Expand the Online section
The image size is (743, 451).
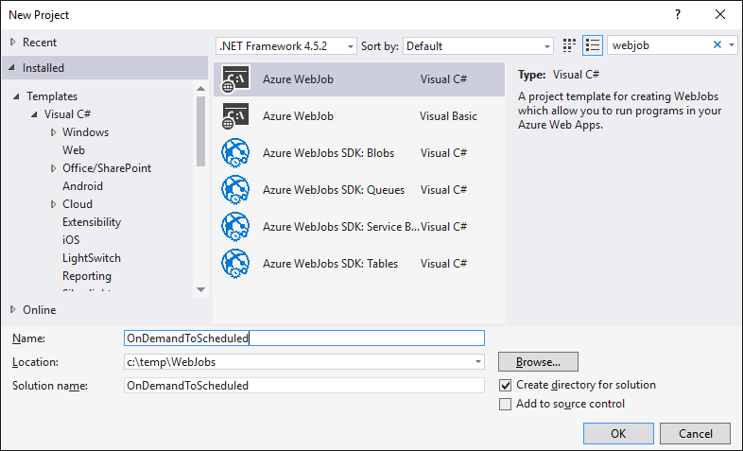(13, 309)
